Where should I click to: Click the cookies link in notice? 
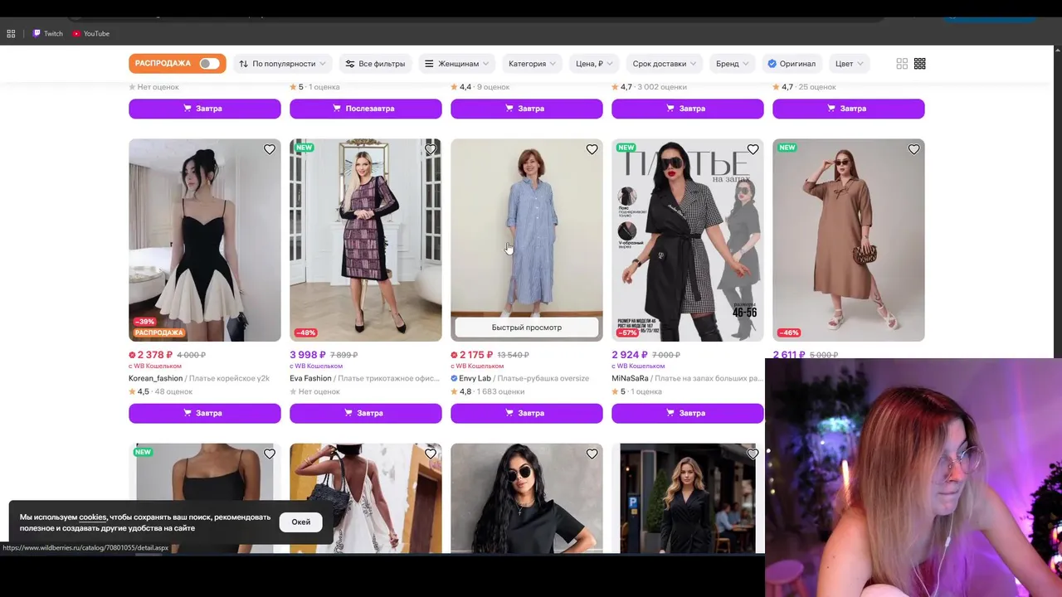click(x=93, y=517)
